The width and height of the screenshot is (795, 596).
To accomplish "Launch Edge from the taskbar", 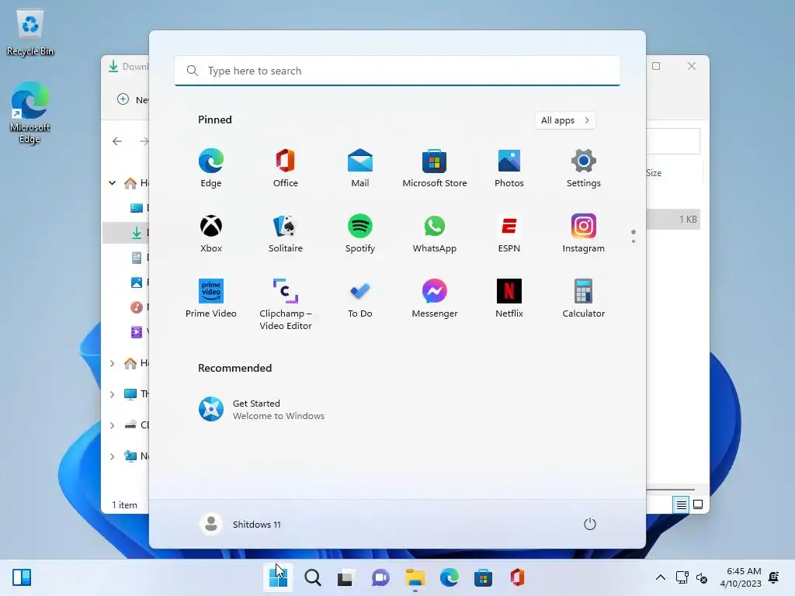I will (x=450, y=577).
